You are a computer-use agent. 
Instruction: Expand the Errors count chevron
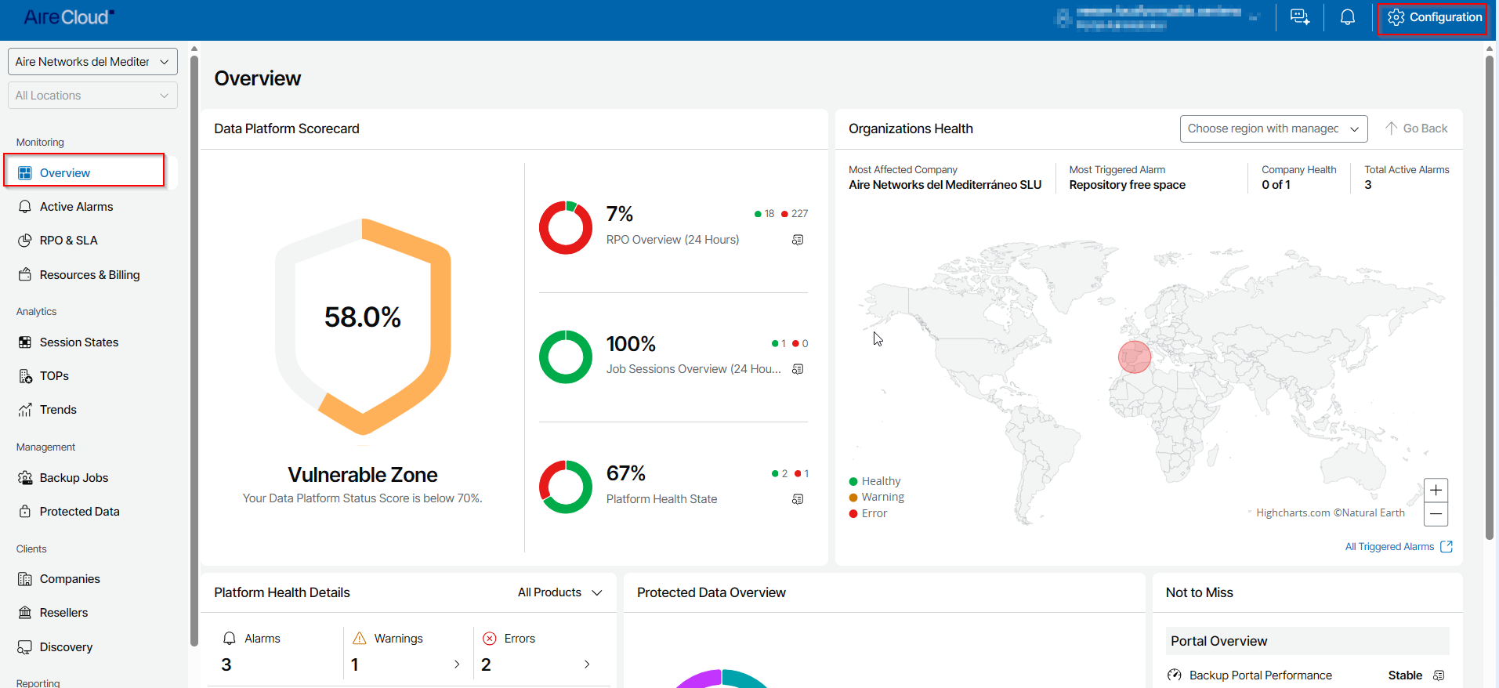coord(587,664)
